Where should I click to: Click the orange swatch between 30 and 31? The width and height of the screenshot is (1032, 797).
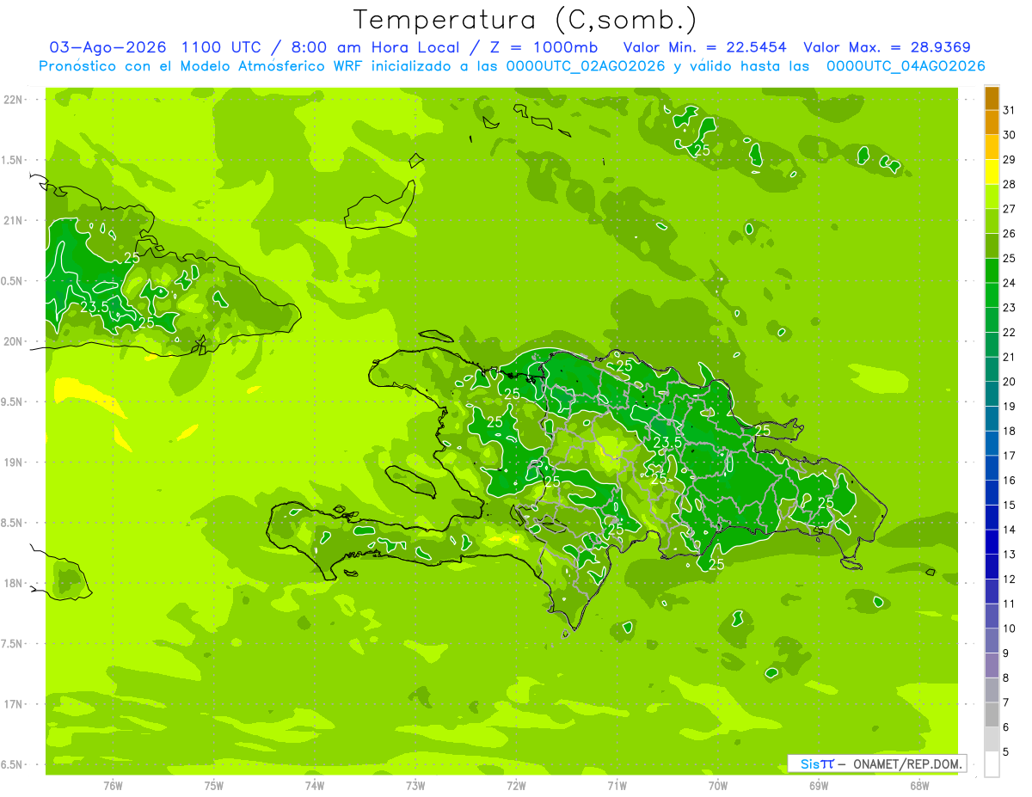(x=992, y=123)
